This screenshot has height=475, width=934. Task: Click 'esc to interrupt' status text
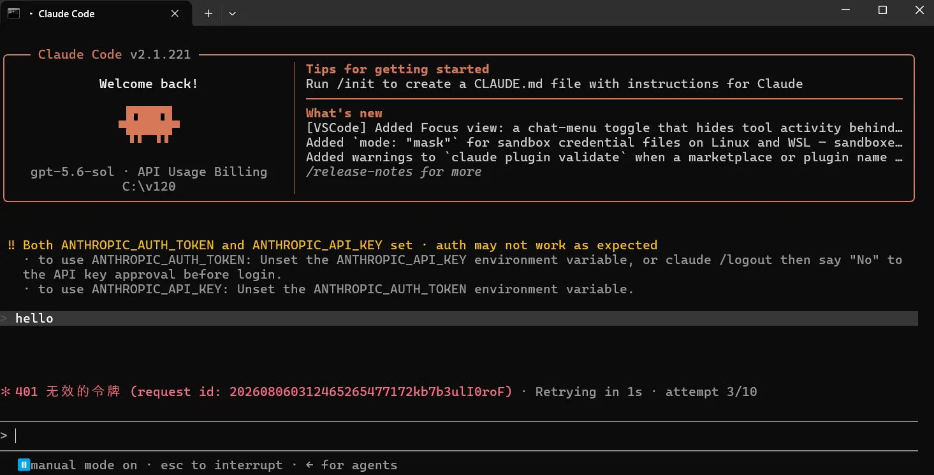(x=221, y=465)
